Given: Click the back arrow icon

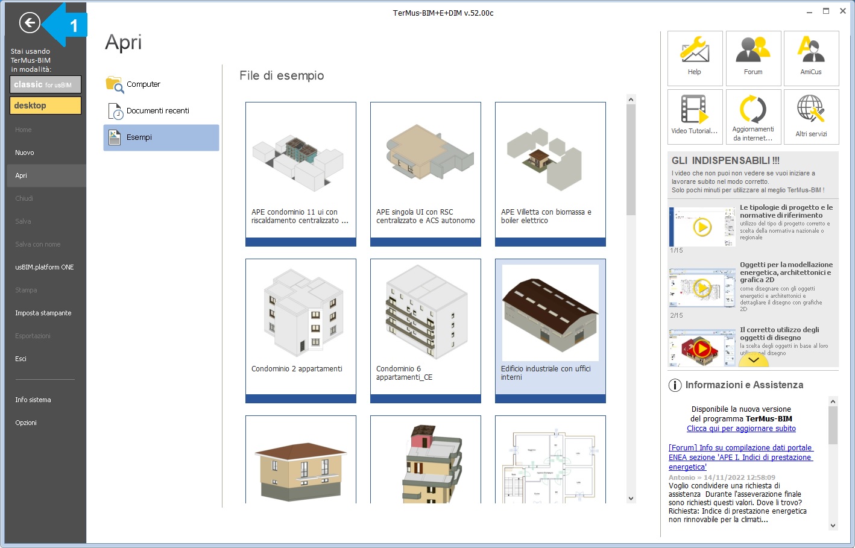Looking at the screenshot, I should [30, 23].
